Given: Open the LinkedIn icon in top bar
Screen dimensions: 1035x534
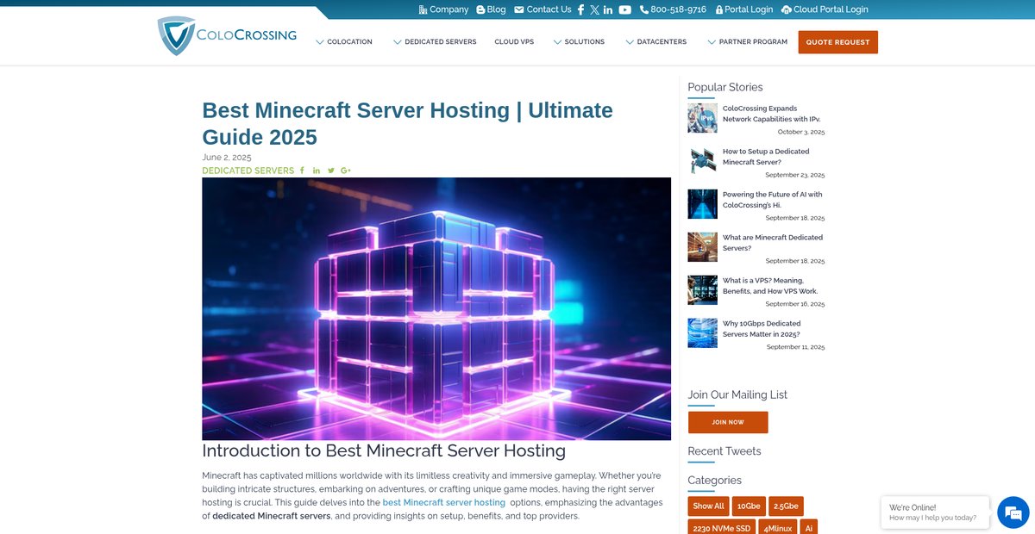Looking at the screenshot, I should point(608,9).
